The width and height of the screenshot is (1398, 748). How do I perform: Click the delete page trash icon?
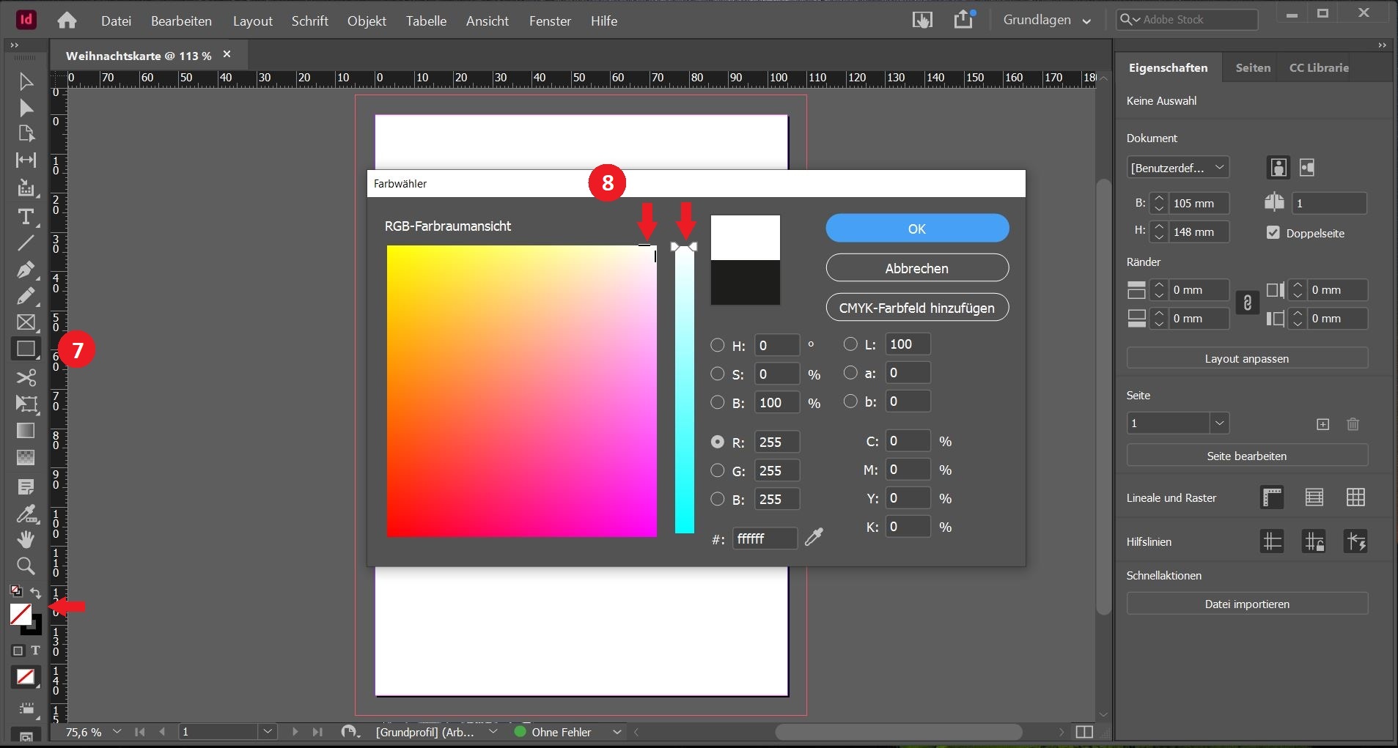1353,424
